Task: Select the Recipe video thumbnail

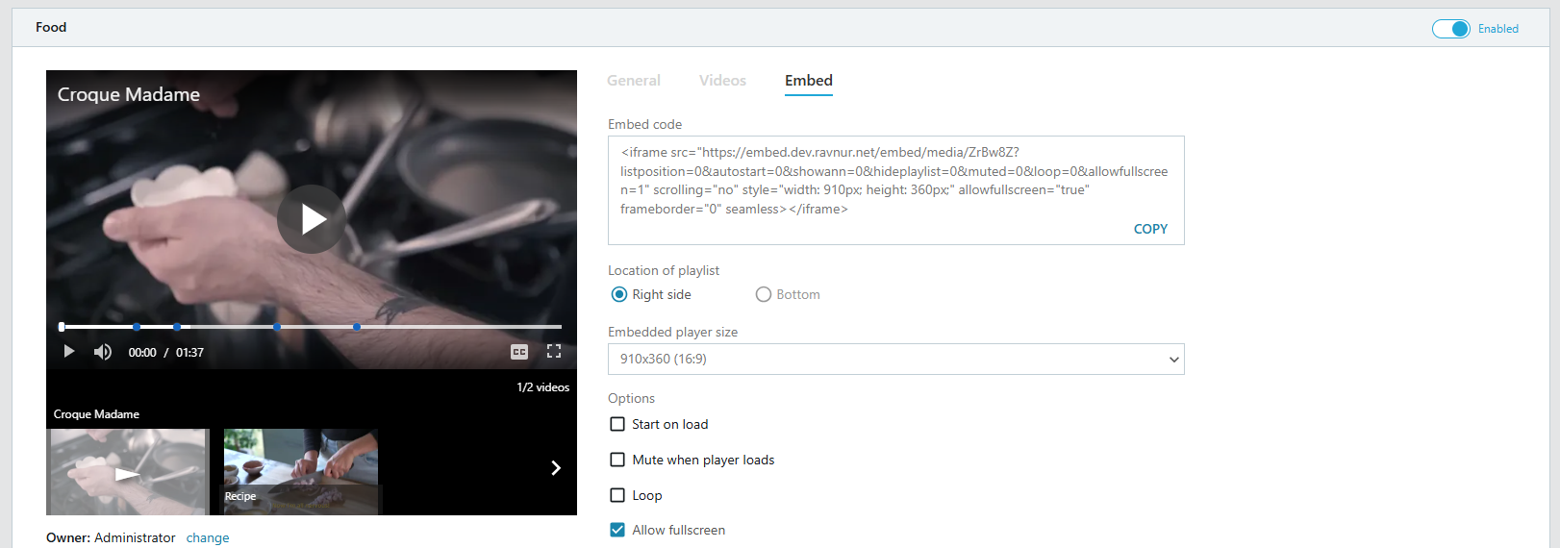Action: (301, 471)
